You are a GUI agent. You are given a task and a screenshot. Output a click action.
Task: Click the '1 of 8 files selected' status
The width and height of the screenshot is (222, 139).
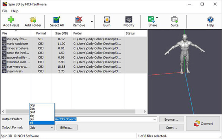[x=152, y=136]
